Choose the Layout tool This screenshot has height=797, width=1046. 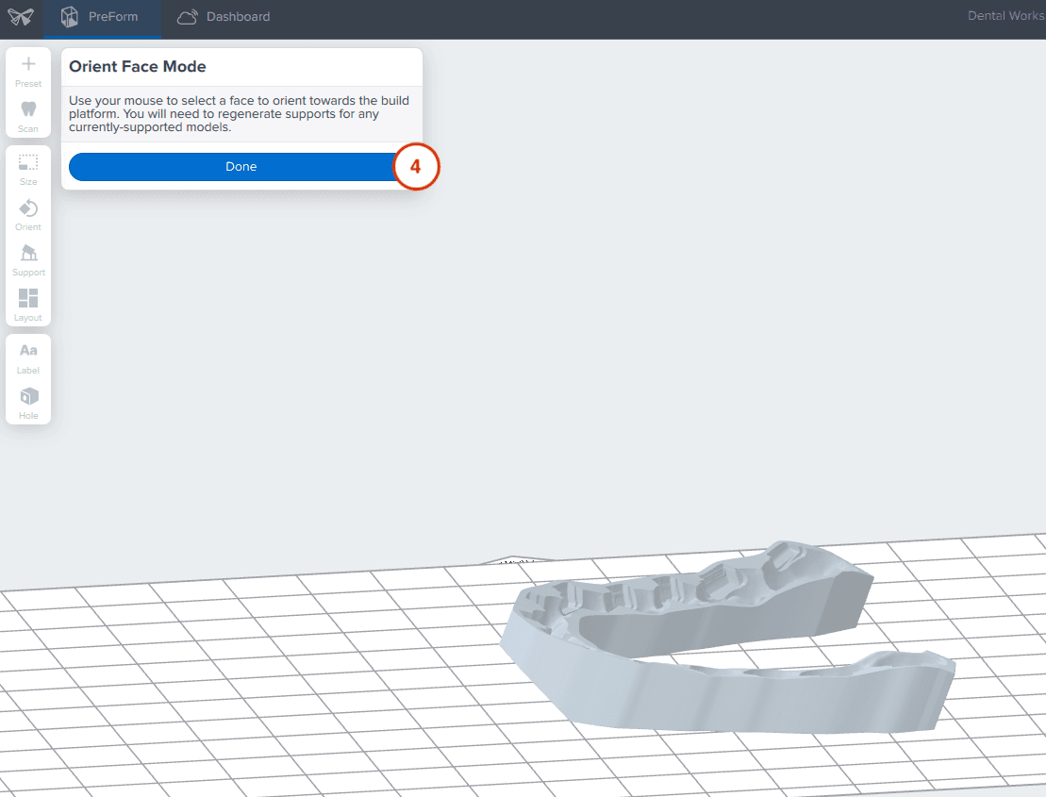tap(28, 301)
